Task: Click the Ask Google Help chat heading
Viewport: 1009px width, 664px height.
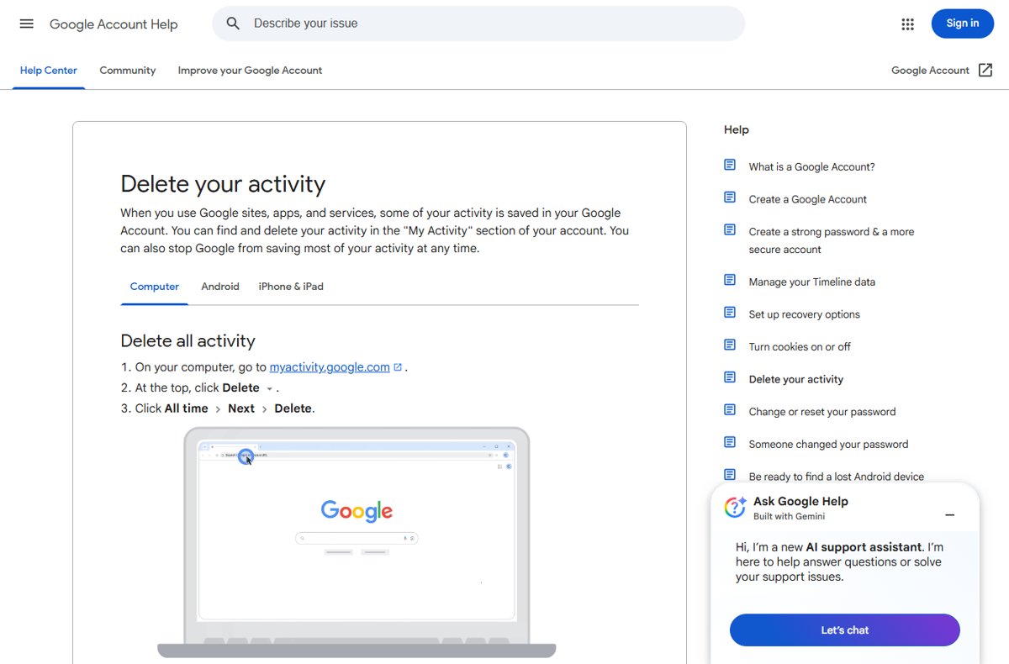Action: pos(800,501)
